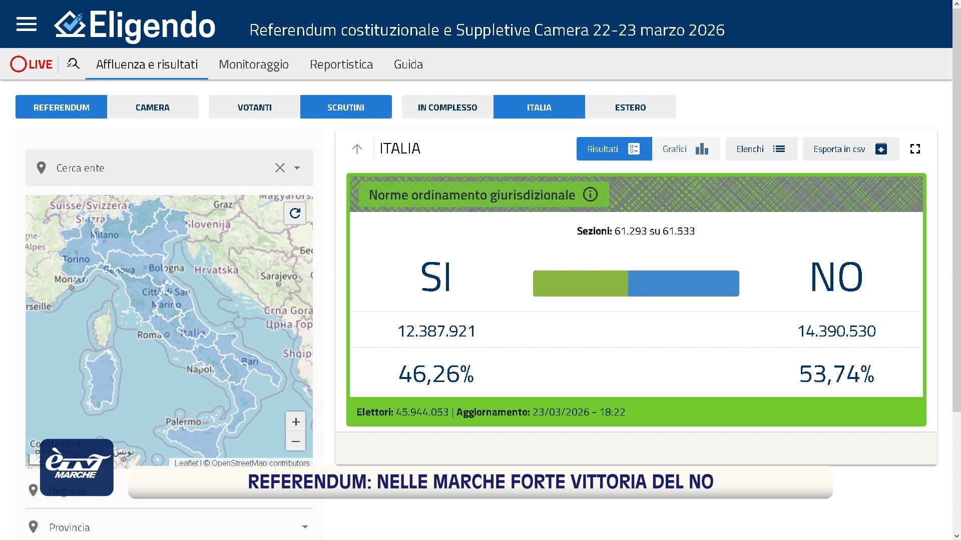
Task: Open the Reportistica tab
Action: point(341,64)
